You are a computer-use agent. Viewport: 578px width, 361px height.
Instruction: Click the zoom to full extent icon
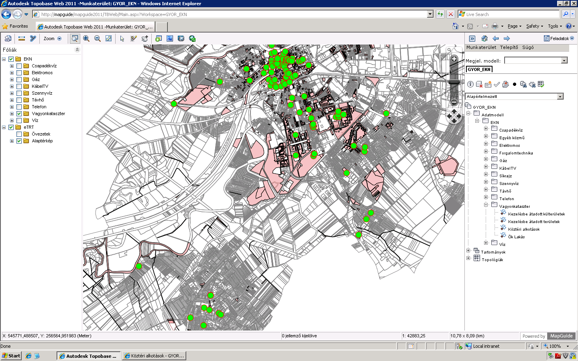(108, 39)
